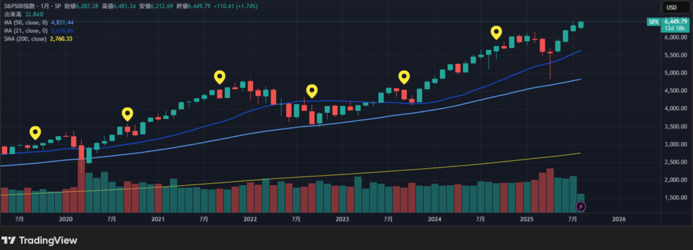Select the MA (21, close, 0) indicator legend
The height and width of the screenshot is (250, 693).
point(26,30)
